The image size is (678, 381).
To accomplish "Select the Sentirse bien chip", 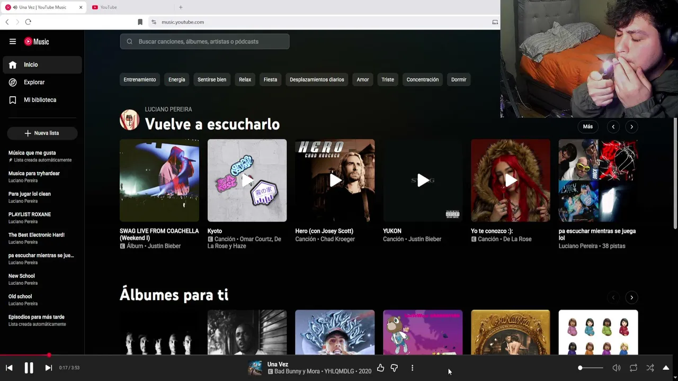I will (x=212, y=79).
